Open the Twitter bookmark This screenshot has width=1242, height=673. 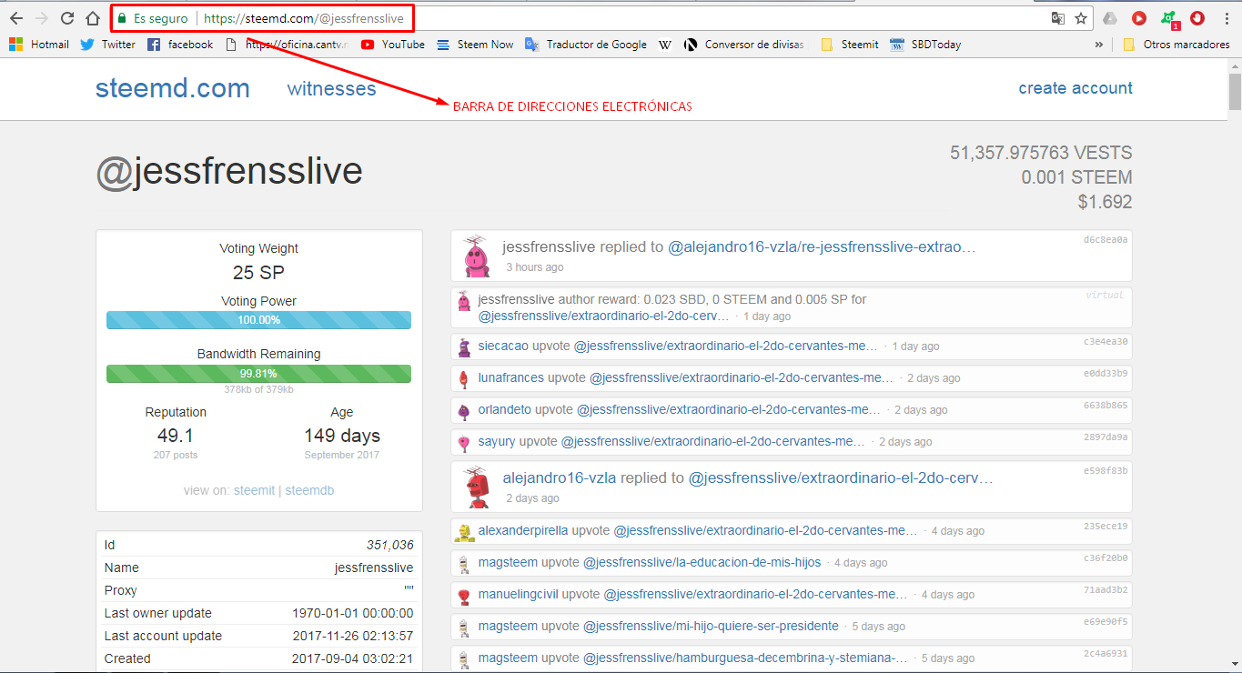pyautogui.click(x=108, y=44)
